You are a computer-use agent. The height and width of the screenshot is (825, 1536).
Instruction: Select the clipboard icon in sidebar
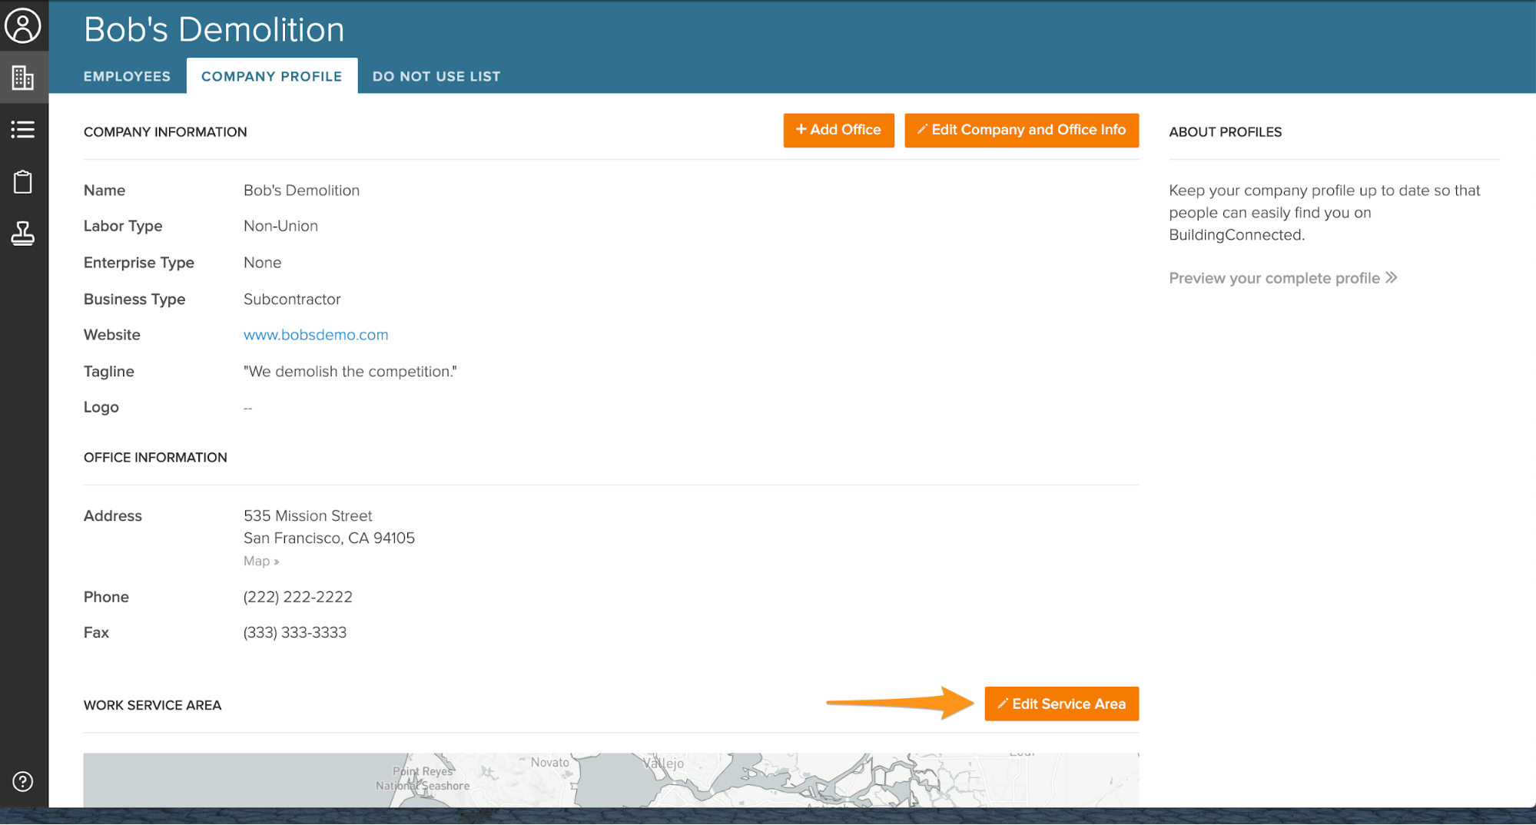point(23,182)
